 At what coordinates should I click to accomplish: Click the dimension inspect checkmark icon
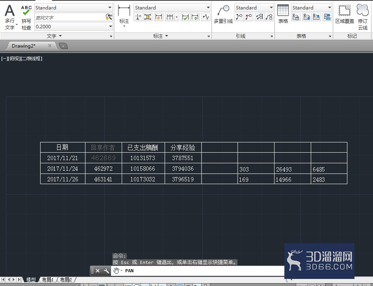point(185,17)
